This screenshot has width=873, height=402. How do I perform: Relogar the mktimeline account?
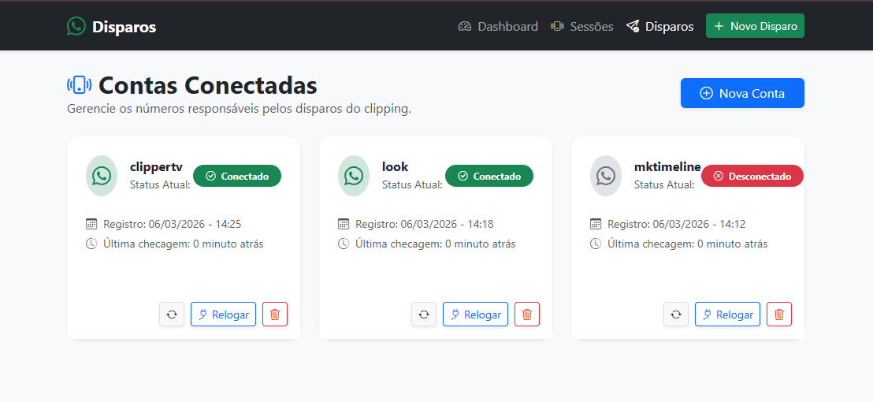[728, 314]
